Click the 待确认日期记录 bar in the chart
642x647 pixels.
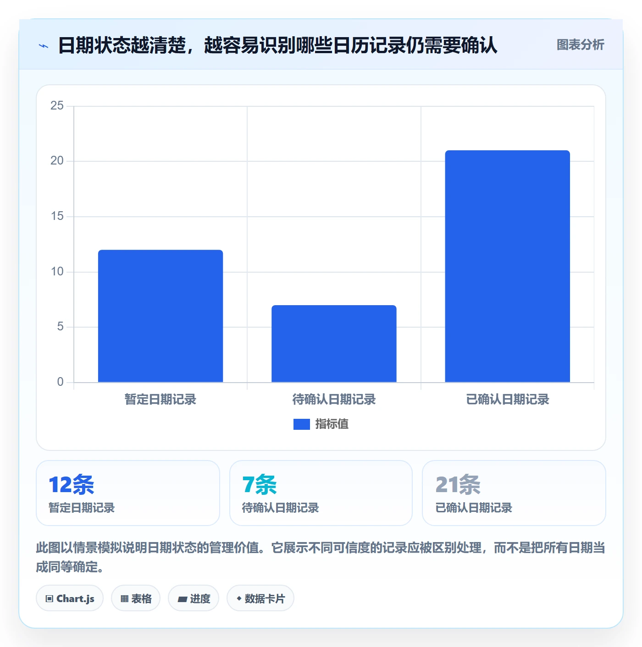(x=334, y=344)
